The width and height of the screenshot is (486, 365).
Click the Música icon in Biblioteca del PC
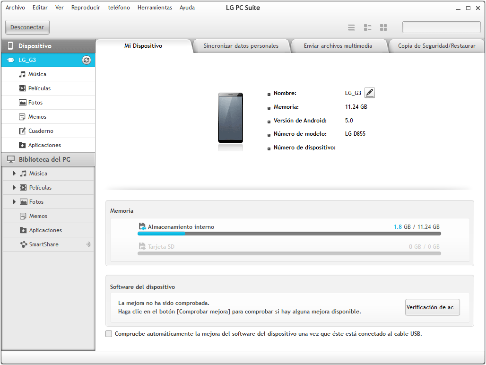23,174
